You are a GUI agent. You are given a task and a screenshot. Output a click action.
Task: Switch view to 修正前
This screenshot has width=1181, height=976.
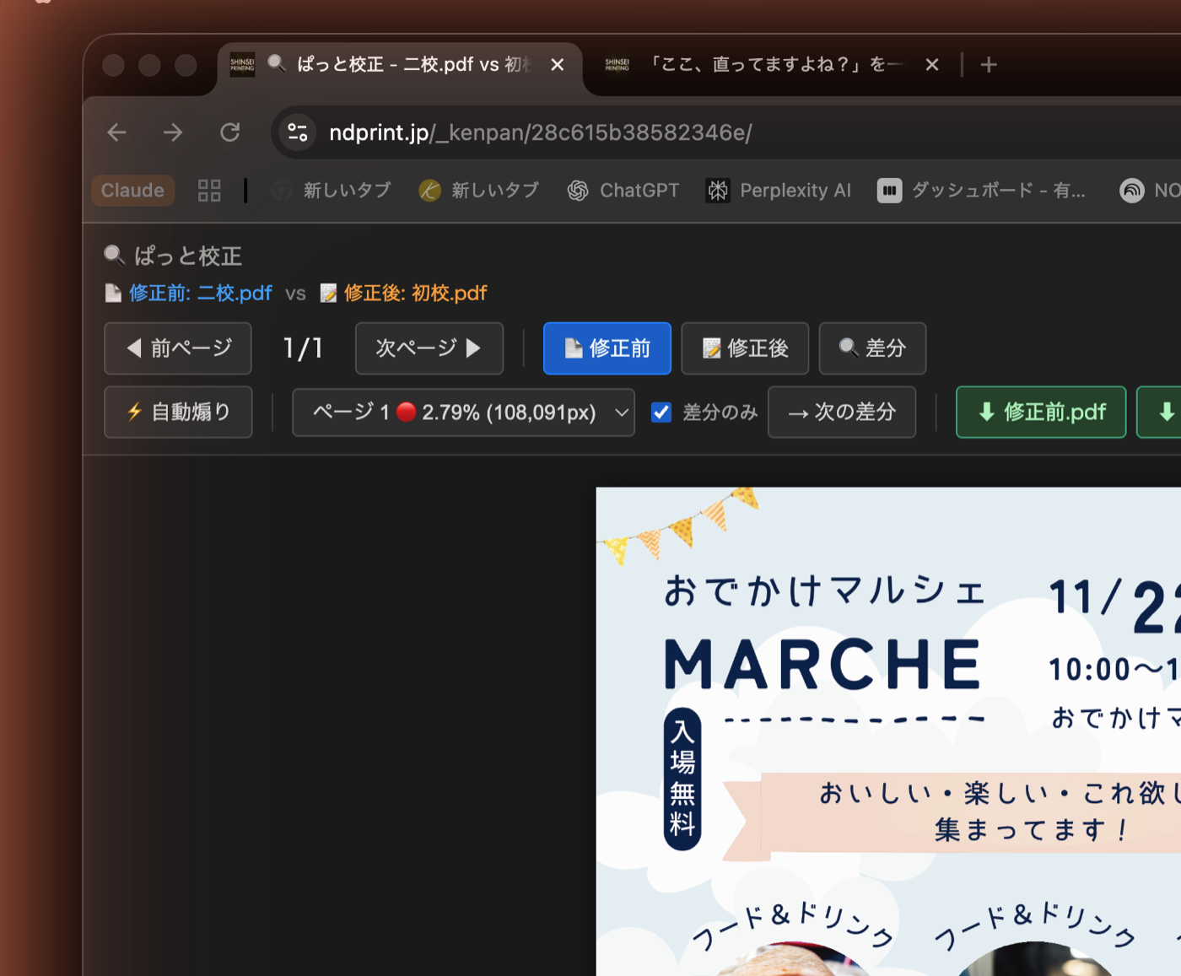[x=607, y=348]
